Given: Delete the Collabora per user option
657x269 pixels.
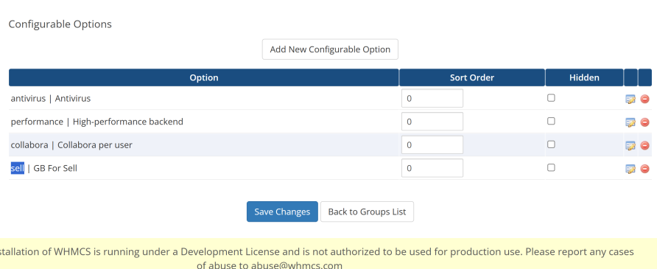Looking at the screenshot, I should (645, 145).
